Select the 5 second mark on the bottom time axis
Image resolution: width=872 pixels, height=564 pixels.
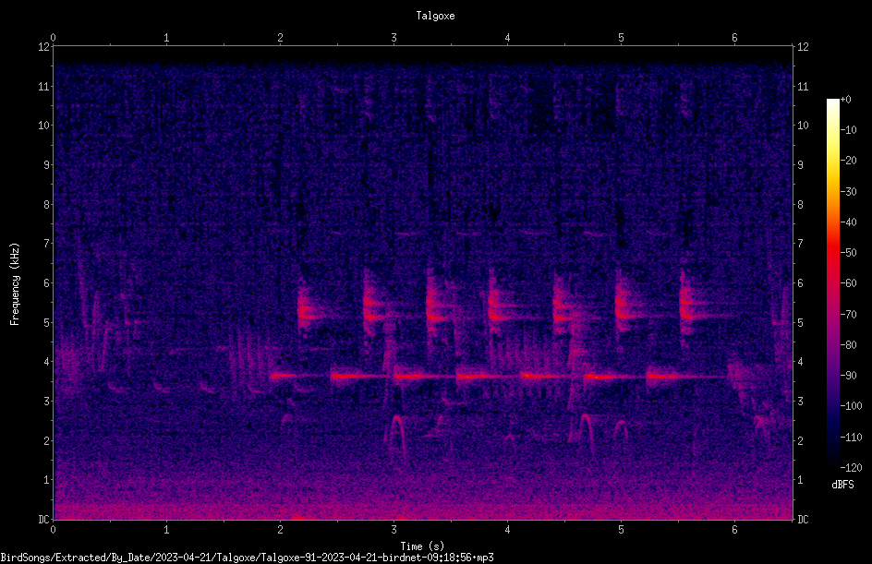(x=621, y=530)
